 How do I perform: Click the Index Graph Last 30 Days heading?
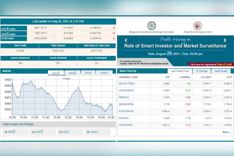pyautogui.click(x=18, y=124)
